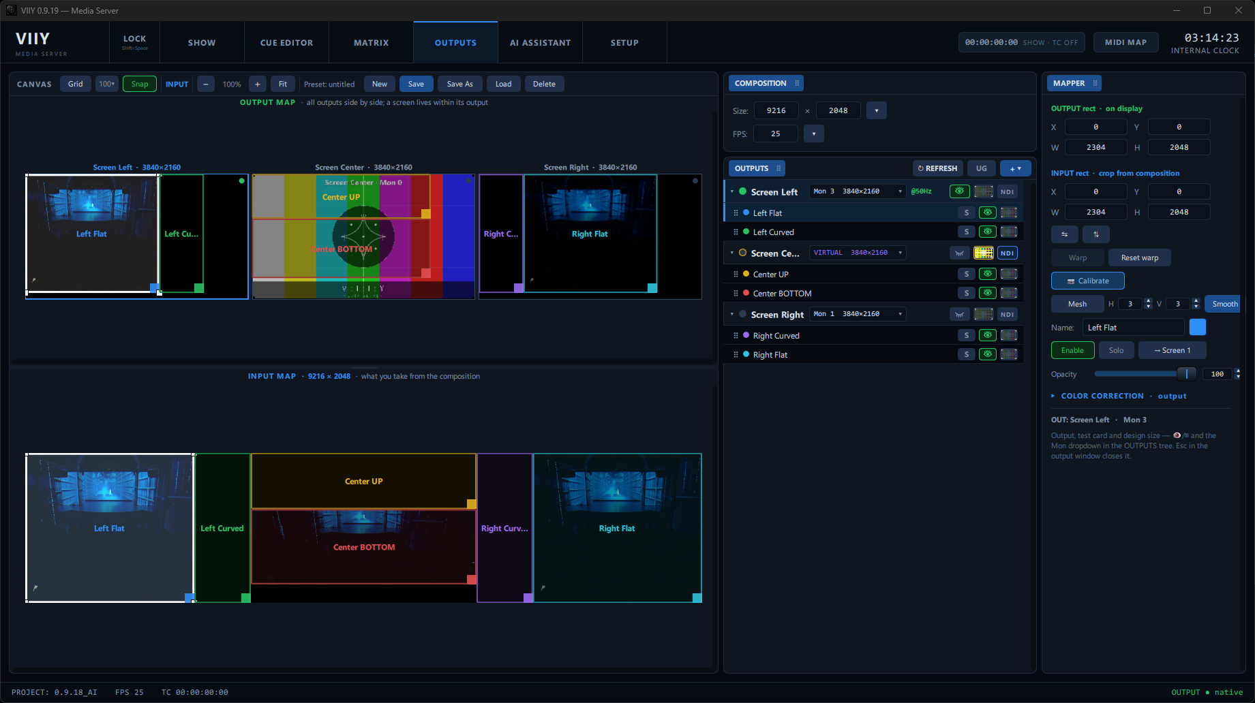Enable NDI for Screen Right output
1255x703 pixels.
(1007, 314)
